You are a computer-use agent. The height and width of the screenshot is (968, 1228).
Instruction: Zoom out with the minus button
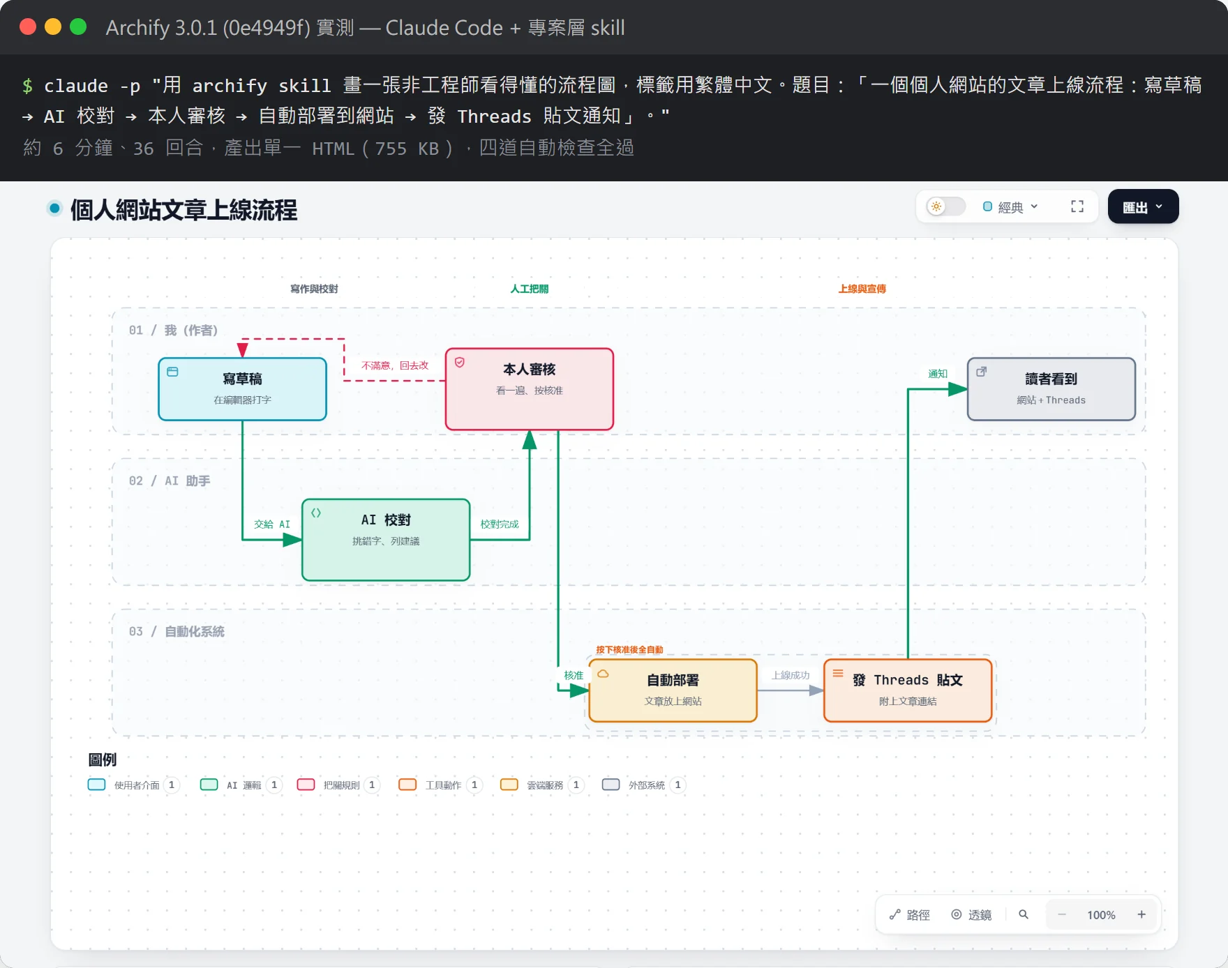(1061, 914)
